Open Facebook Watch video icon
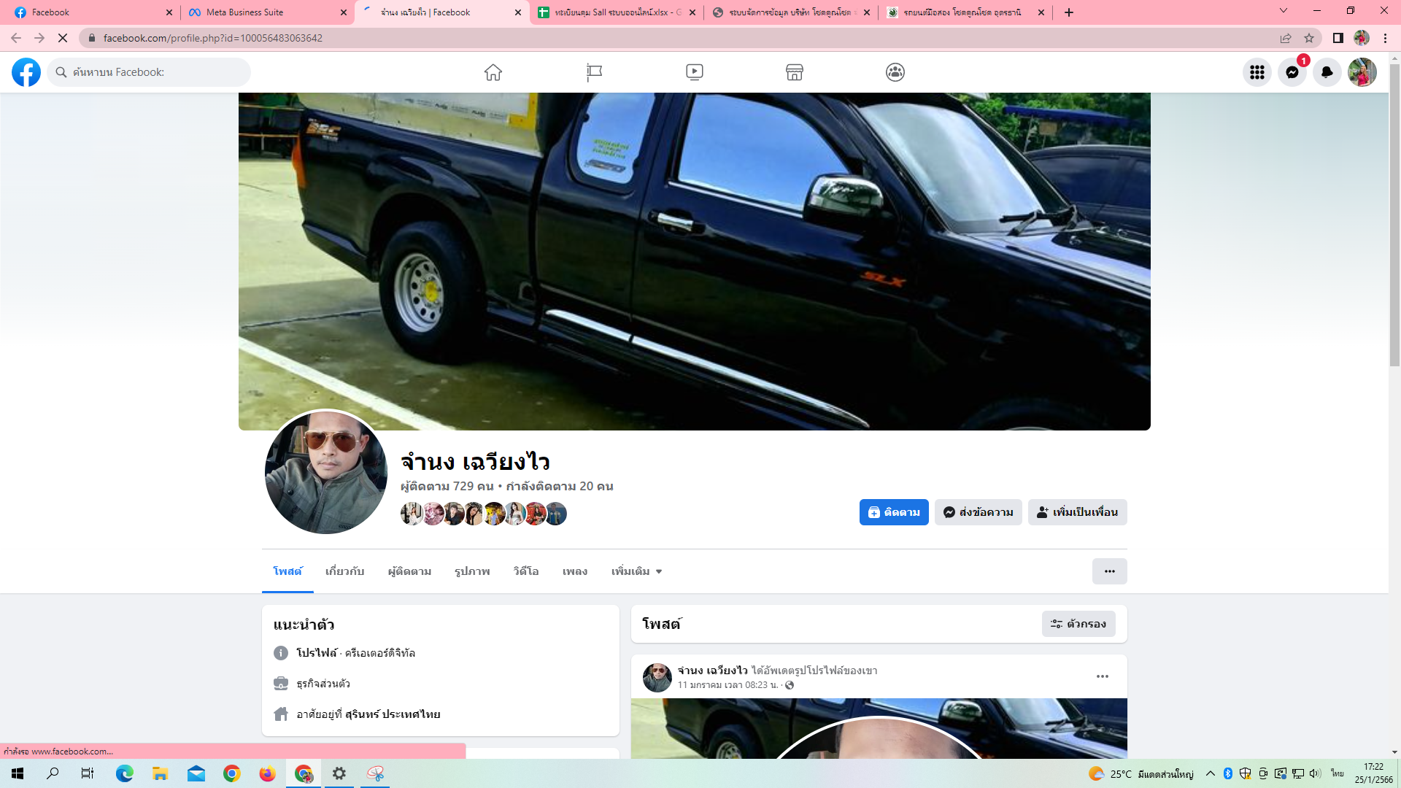Screen dimensions: 1401x788 click(x=694, y=72)
